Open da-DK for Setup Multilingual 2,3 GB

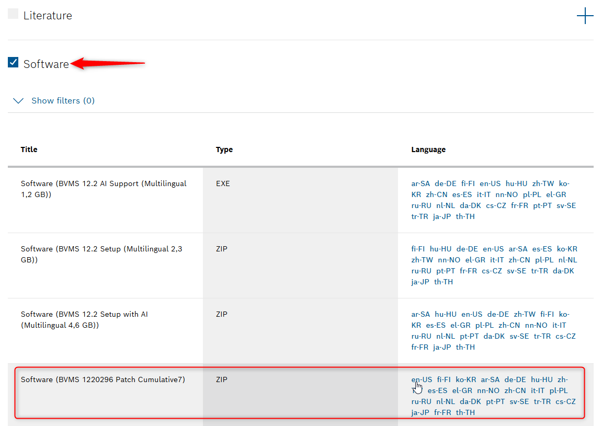[563, 271]
